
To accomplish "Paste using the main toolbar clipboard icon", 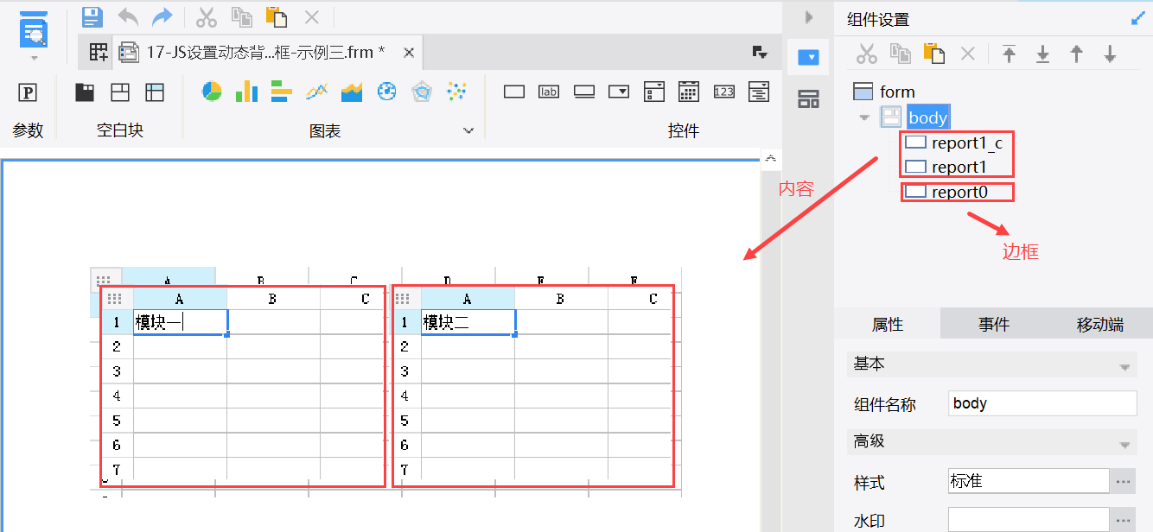I will 277,16.
